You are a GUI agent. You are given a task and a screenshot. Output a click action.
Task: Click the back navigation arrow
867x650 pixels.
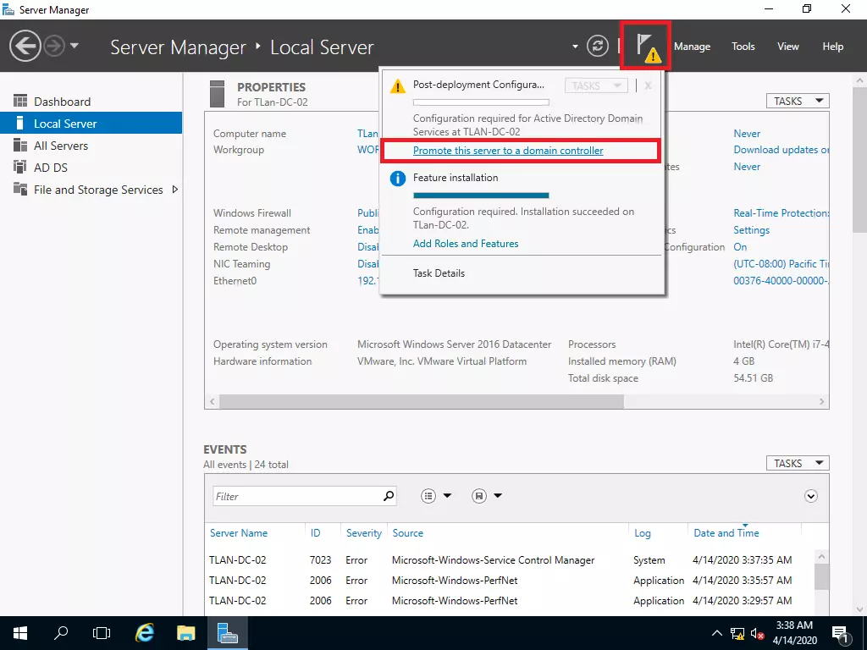click(x=25, y=46)
